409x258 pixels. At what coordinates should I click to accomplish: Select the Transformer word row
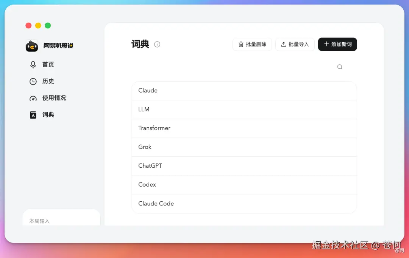244,128
